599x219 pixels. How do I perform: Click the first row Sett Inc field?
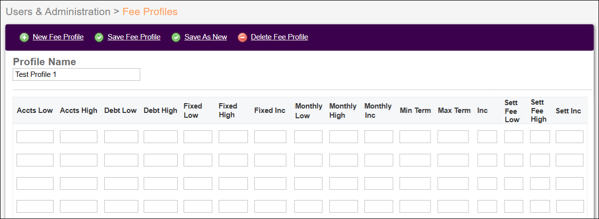coord(569,137)
